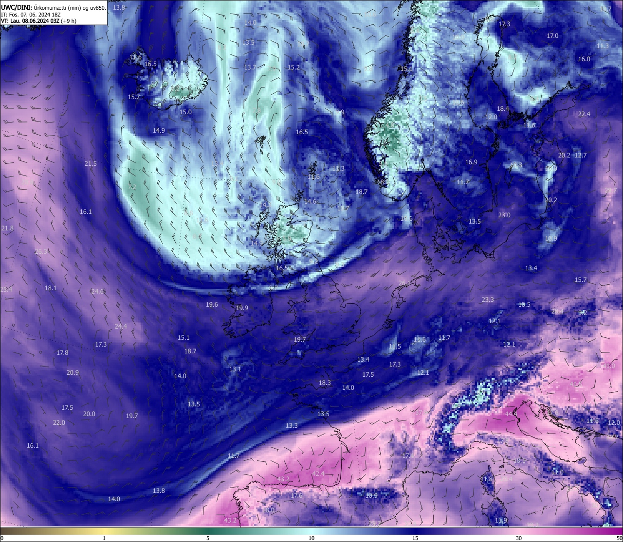
Task: Click the map value 11.9
Action: pyautogui.click(x=501, y=521)
